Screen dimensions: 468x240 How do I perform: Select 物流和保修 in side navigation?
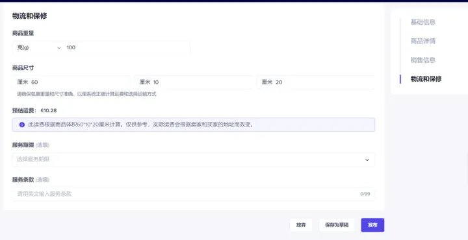[426, 79]
